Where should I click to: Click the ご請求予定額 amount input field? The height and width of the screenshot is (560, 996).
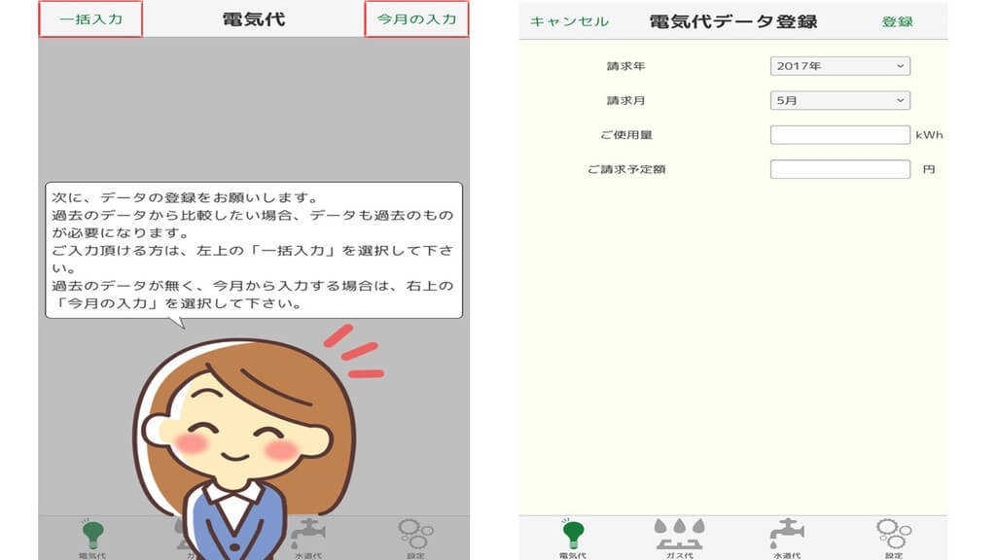(x=840, y=170)
